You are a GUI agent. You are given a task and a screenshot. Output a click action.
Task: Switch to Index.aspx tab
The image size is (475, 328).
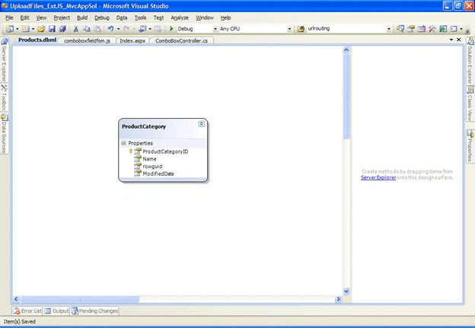[132, 40]
